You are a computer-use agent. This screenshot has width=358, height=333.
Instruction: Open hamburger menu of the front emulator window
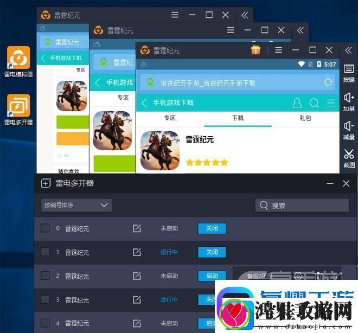click(x=279, y=50)
